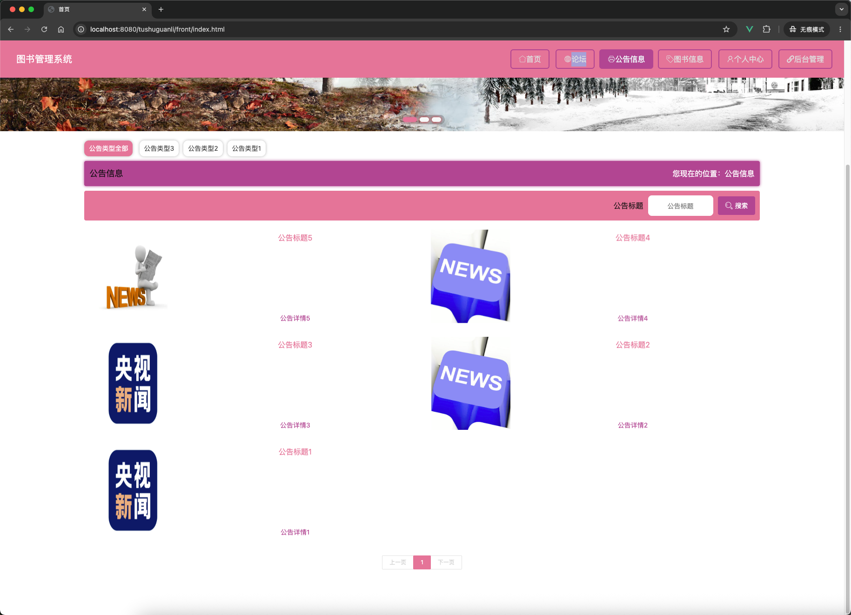
Task: Click the 公告详情4 text
Action: pos(633,318)
